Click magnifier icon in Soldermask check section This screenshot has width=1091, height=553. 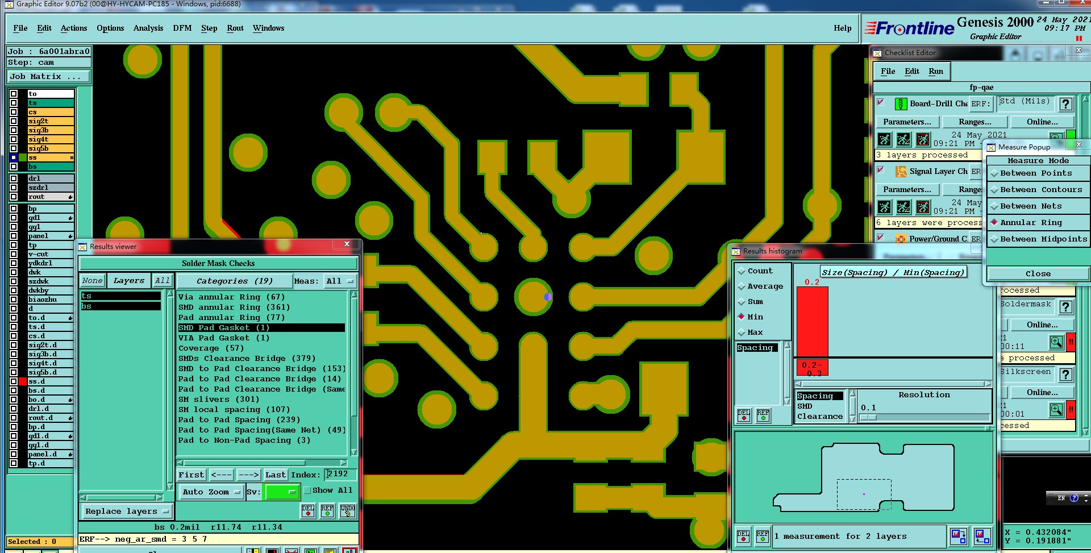(x=1056, y=342)
